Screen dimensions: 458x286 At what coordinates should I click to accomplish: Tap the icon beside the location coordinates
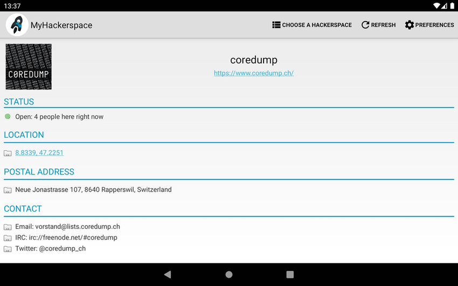point(8,154)
